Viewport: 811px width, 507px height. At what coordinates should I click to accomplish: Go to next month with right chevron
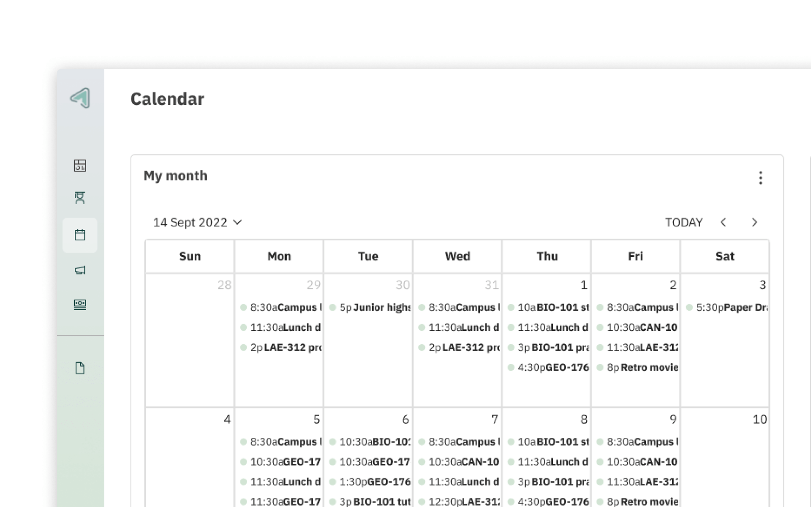point(754,222)
